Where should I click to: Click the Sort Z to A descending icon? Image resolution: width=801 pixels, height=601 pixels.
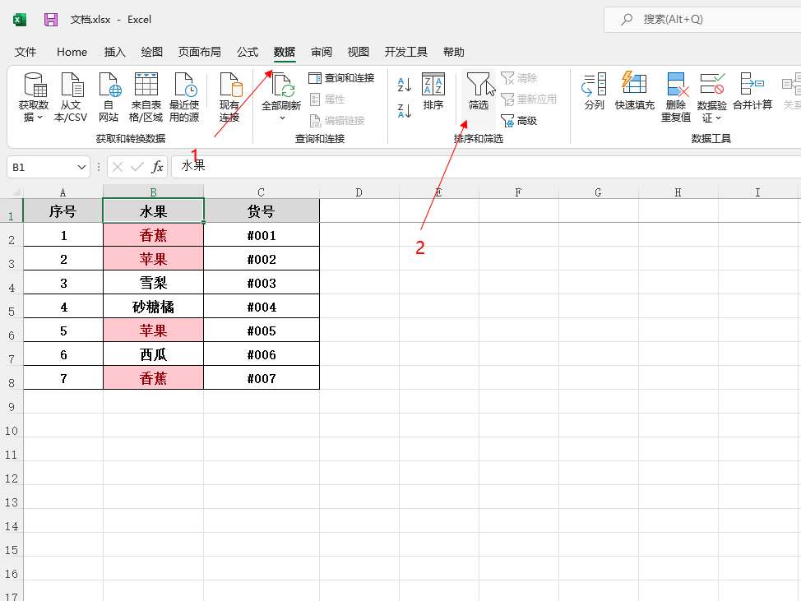pos(404,110)
